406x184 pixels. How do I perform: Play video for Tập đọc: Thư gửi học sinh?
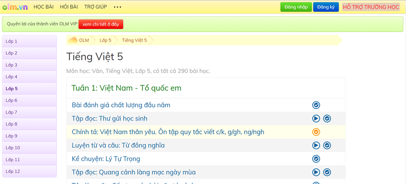(316, 119)
